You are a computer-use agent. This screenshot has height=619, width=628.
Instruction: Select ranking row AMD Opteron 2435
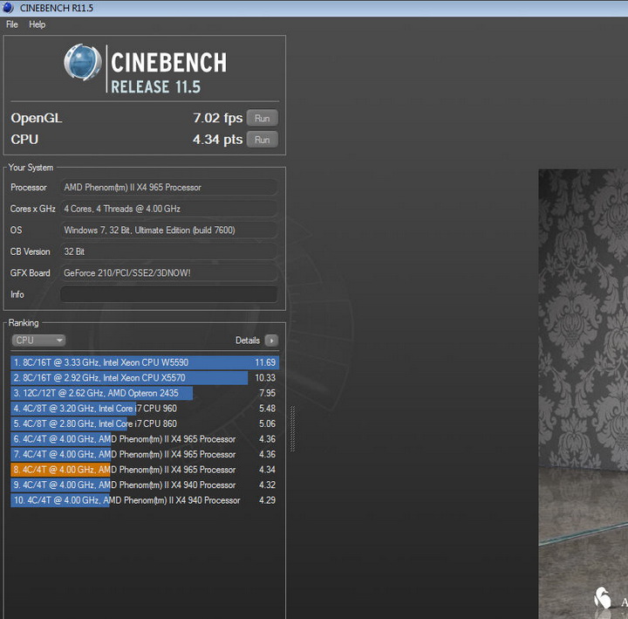pos(145,393)
